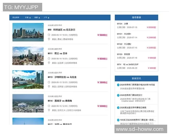Open the 推荐赛事 panel header

point(136,18)
